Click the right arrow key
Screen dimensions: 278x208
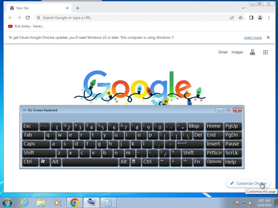click(x=187, y=162)
